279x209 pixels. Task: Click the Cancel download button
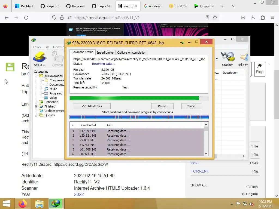pyautogui.click(x=191, y=106)
